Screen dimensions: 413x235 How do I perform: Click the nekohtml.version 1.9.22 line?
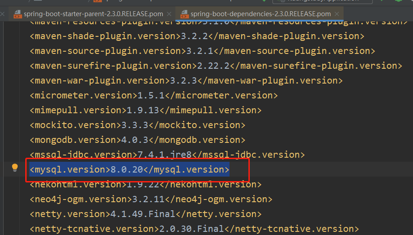(x=146, y=185)
